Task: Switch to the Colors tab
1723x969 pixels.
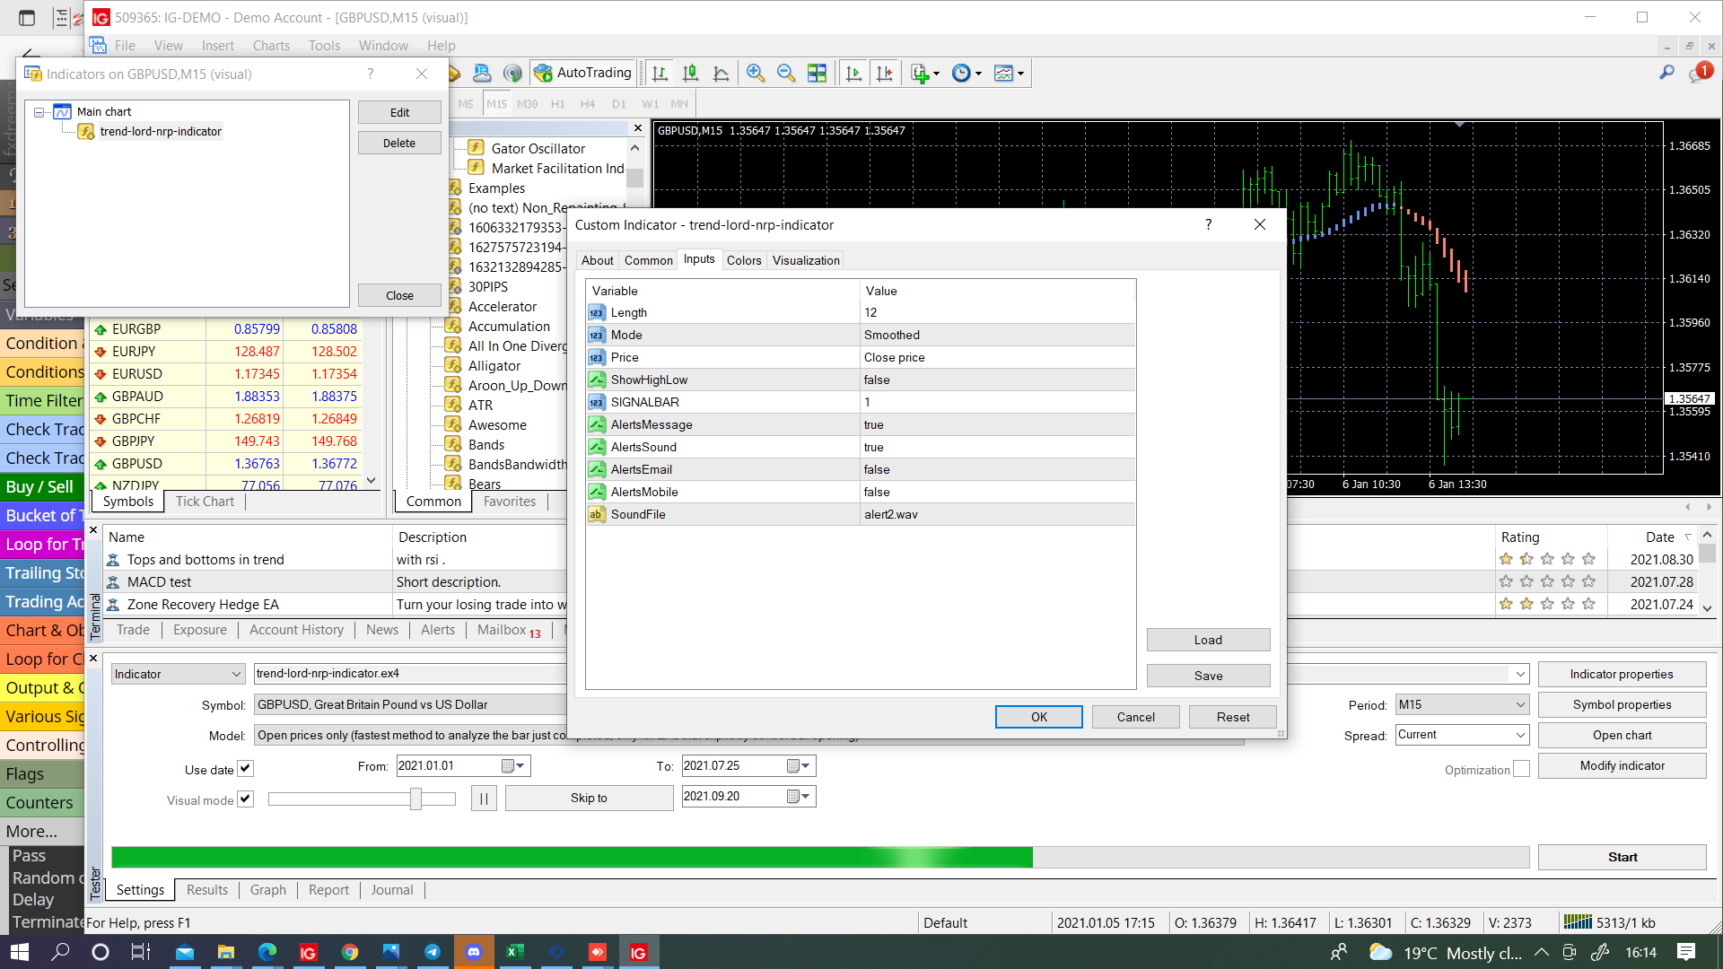Action: pyautogui.click(x=744, y=260)
